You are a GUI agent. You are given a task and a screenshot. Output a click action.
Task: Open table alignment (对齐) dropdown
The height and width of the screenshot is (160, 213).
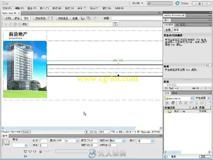[x=117, y=141]
